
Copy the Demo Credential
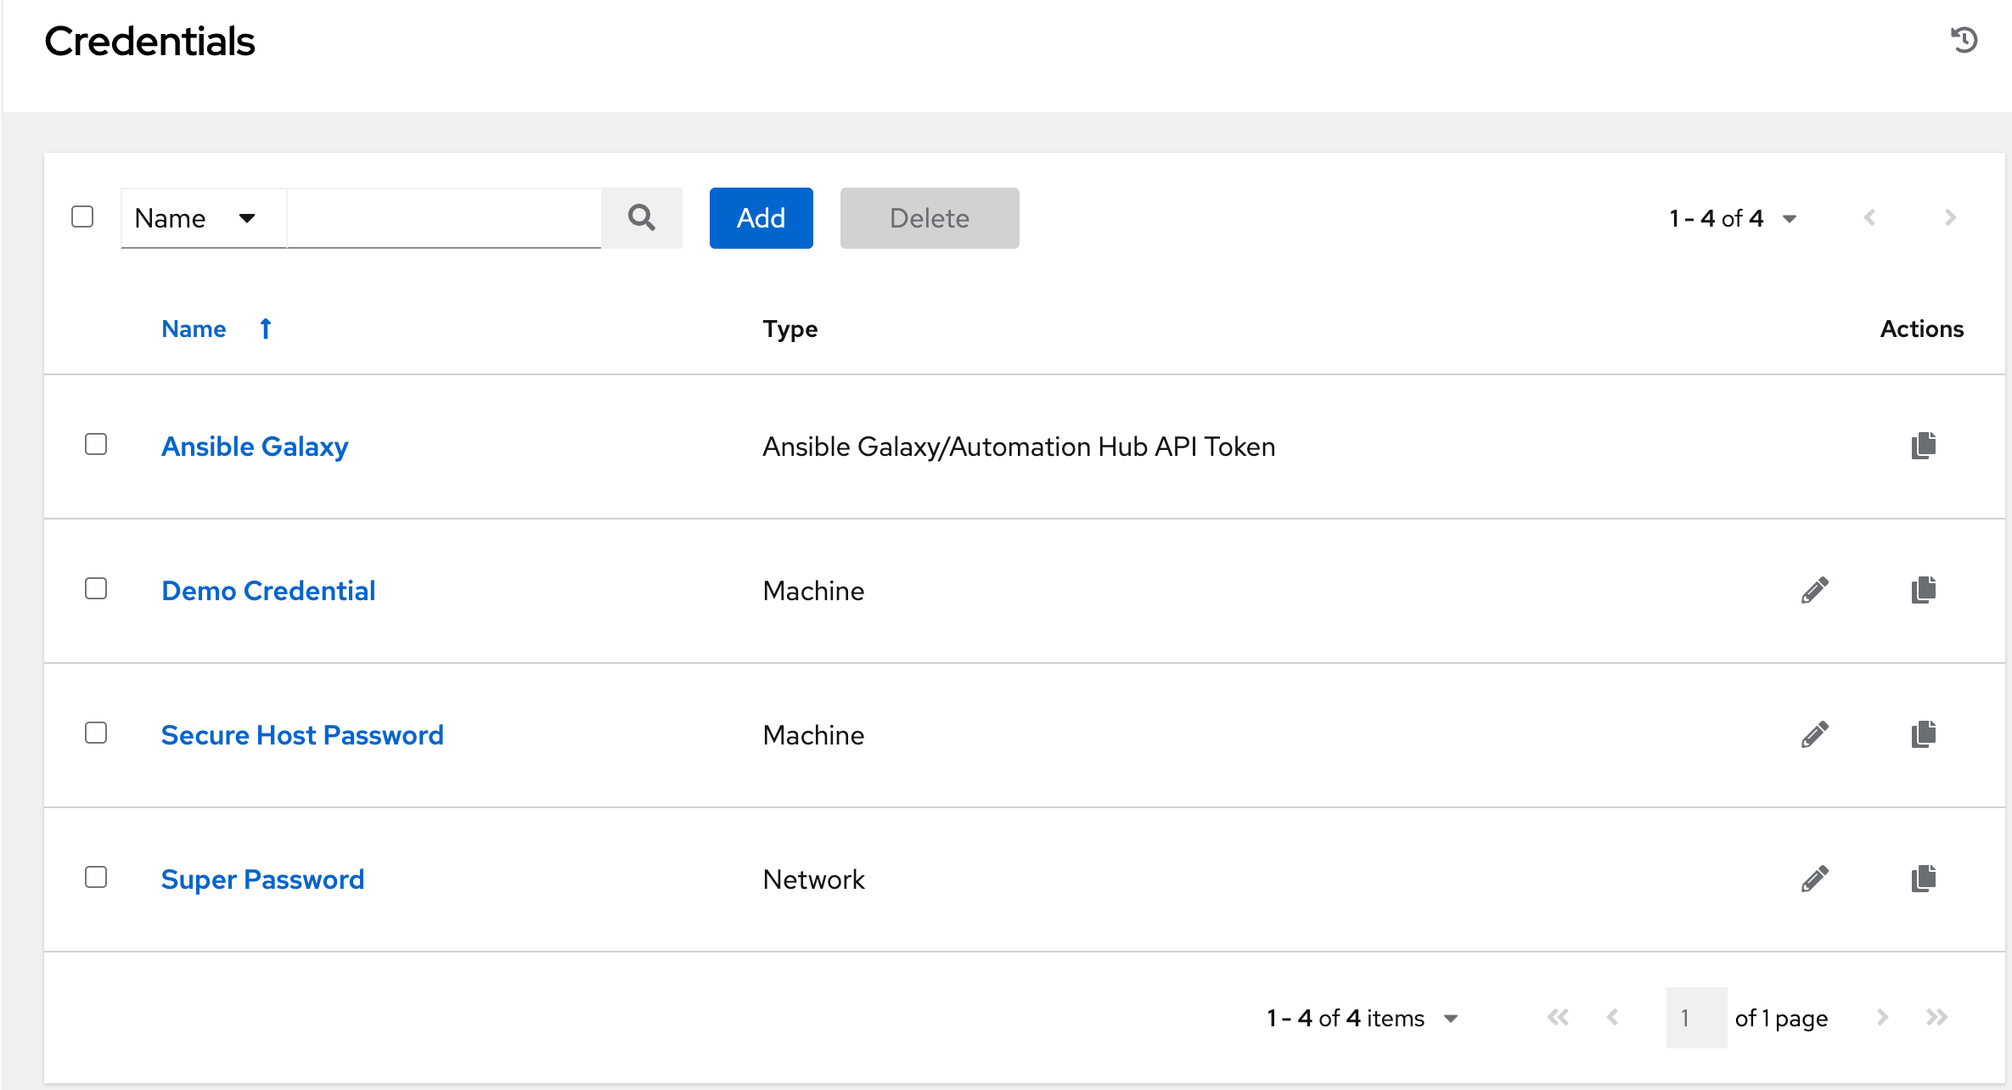click(x=1924, y=590)
